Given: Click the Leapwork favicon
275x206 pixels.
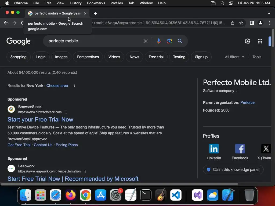Looking at the screenshot, I should tap(11, 168).
